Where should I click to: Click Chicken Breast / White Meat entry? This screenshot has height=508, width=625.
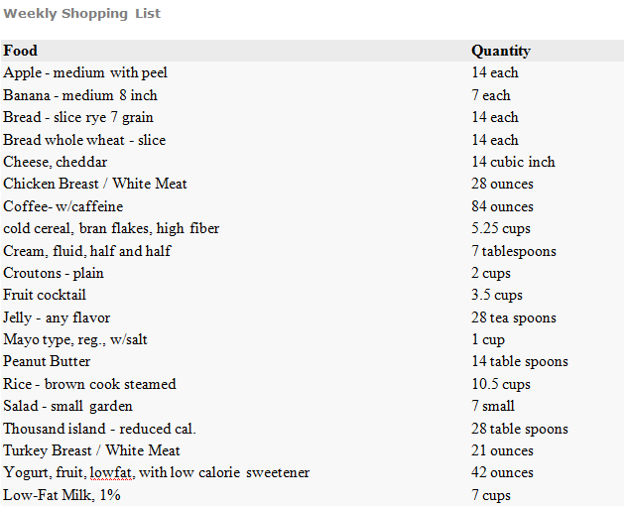pos(95,184)
